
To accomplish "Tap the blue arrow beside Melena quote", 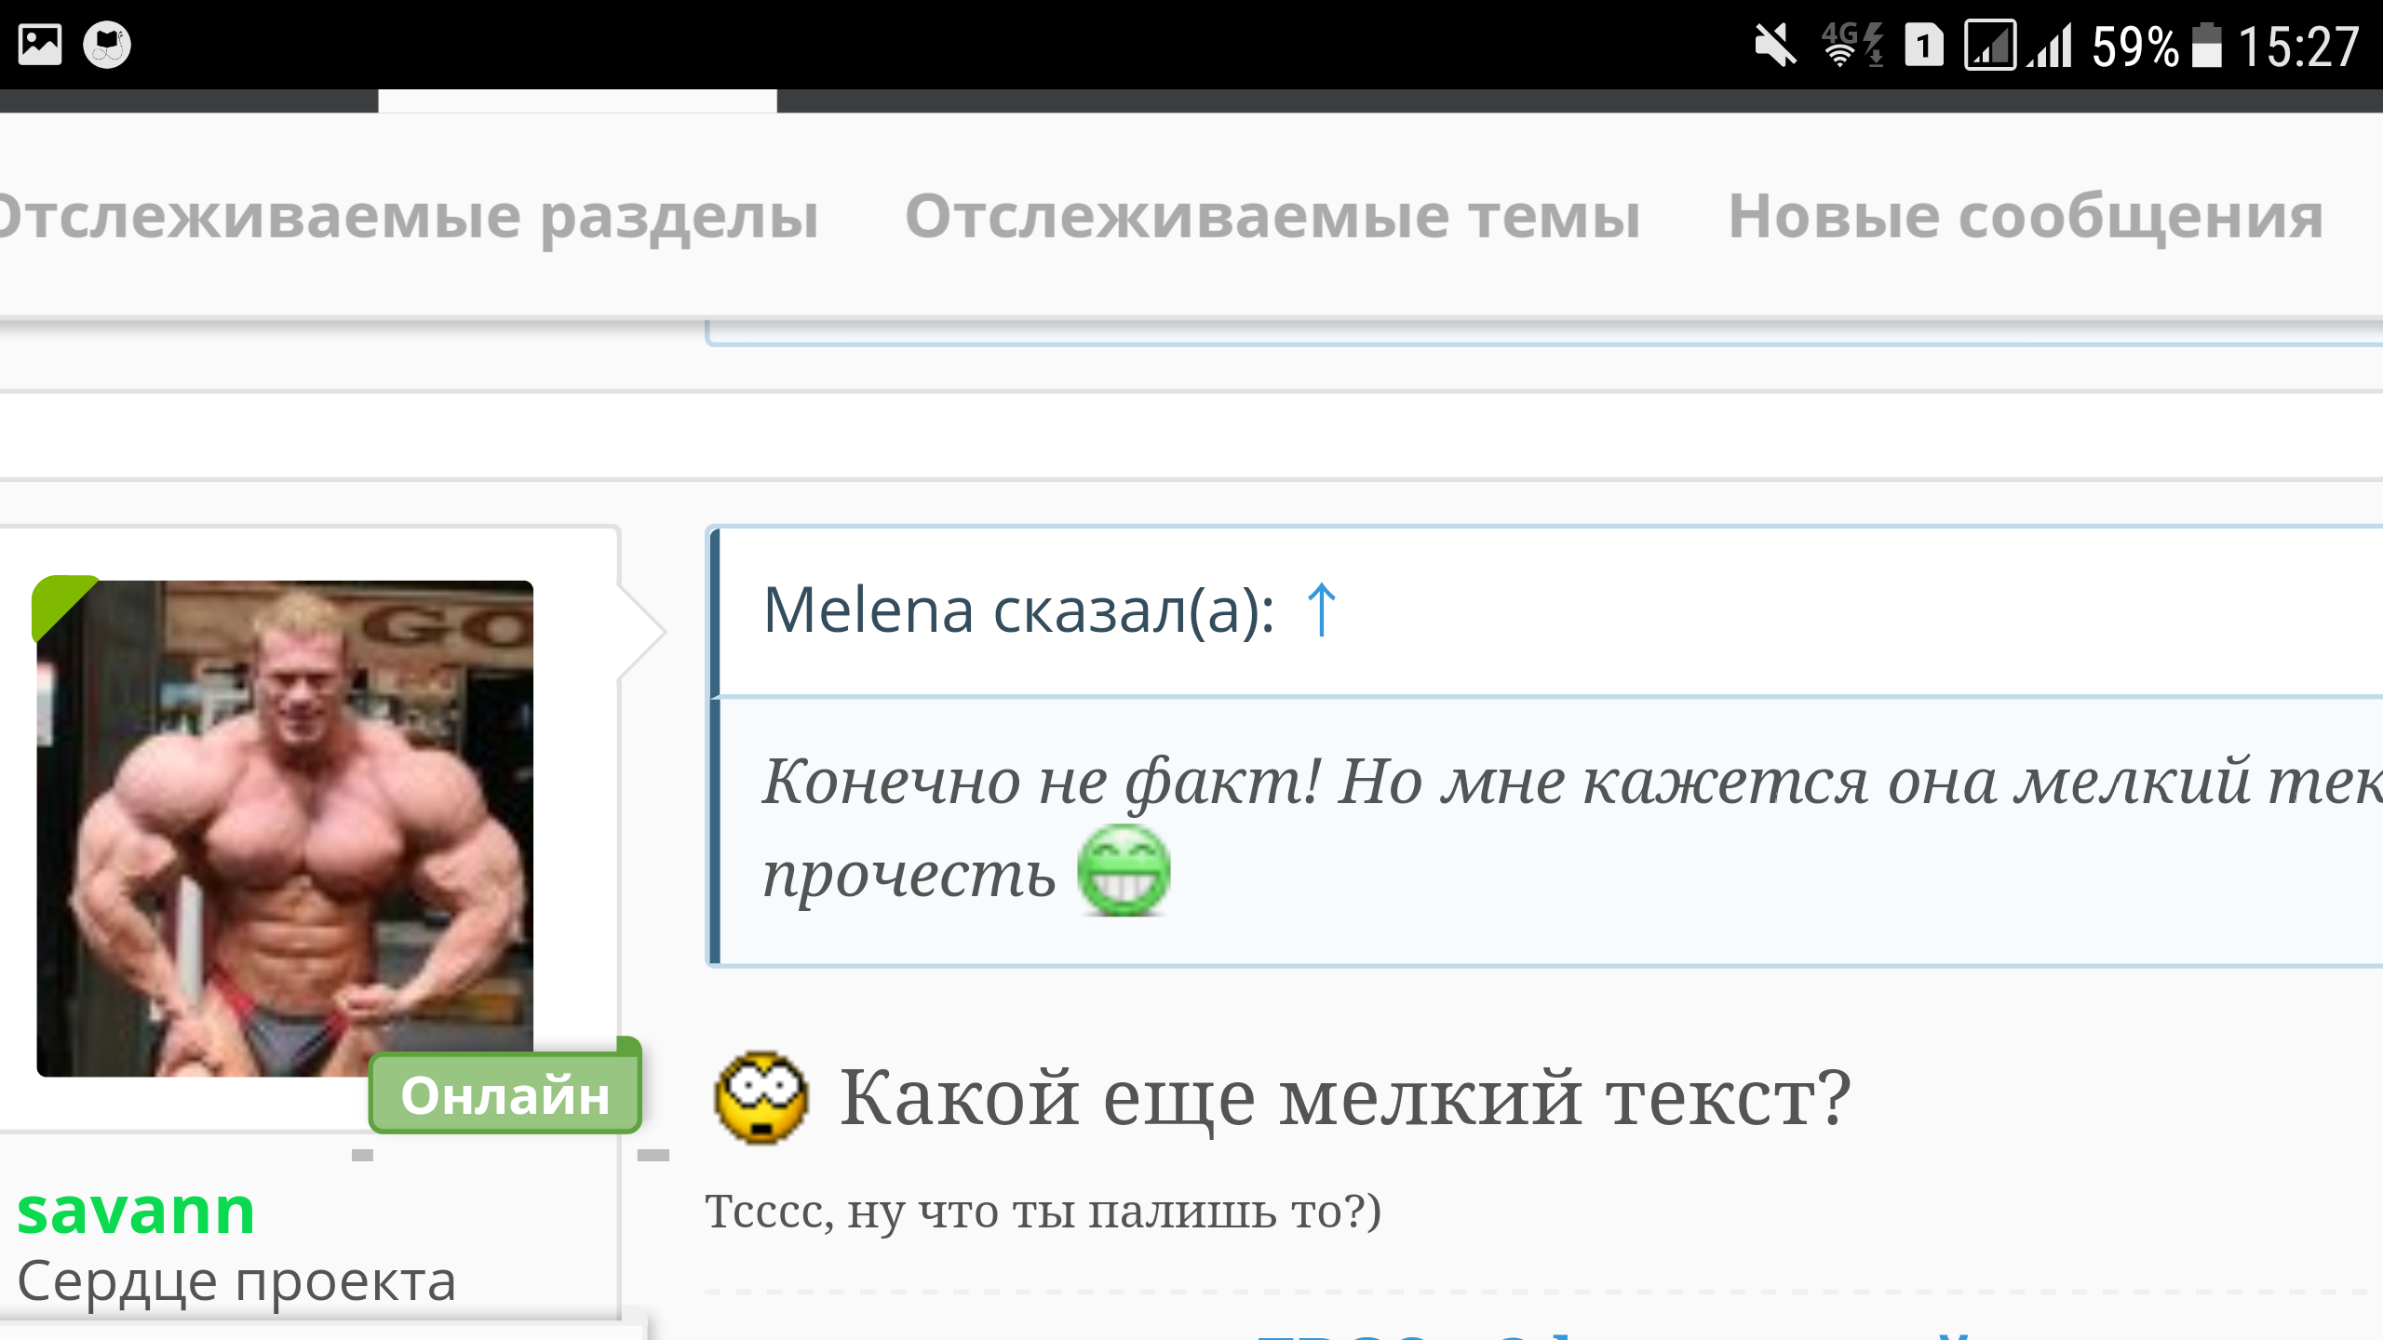I will point(1321,610).
